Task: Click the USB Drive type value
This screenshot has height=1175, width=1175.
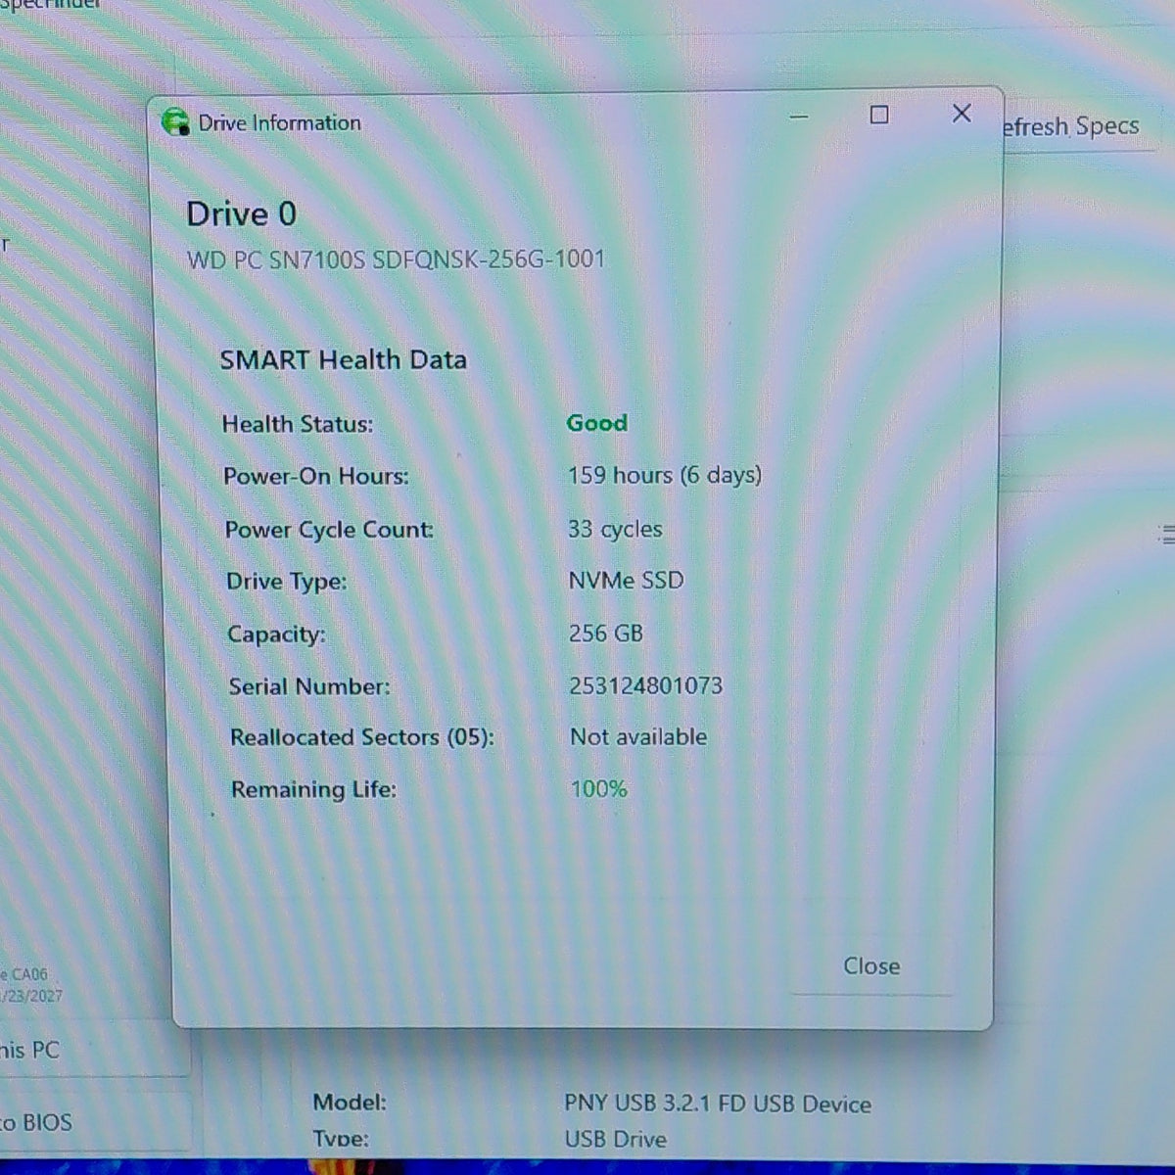Action: (615, 1140)
